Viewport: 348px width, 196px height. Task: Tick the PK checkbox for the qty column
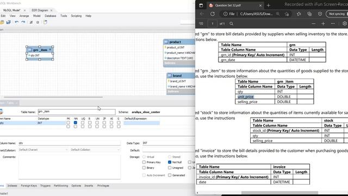[x=68, y=122]
